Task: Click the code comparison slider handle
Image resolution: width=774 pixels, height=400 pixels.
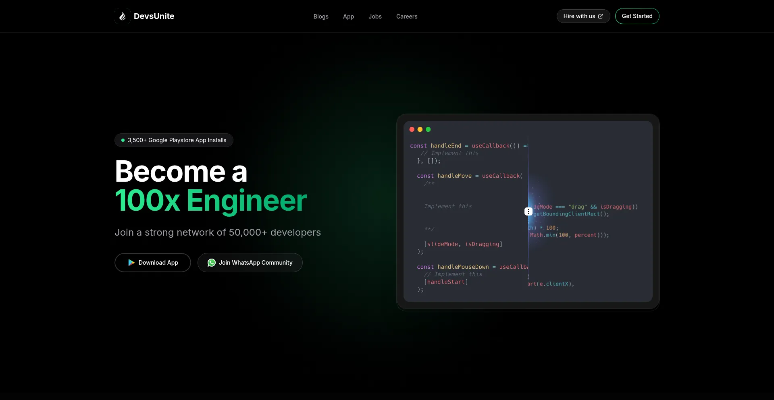Action: tap(528, 211)
